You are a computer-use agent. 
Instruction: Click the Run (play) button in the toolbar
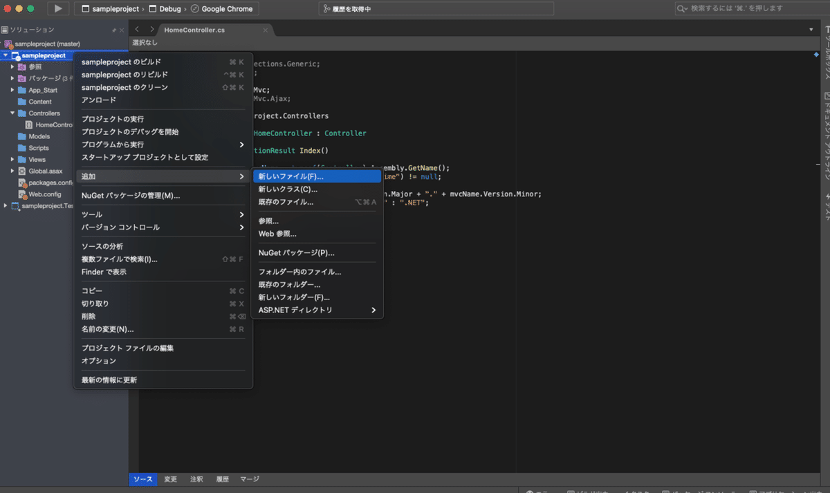[x=58, y=8]
